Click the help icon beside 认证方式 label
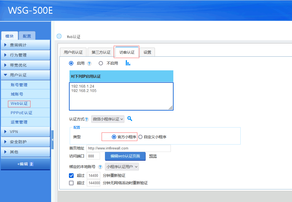Viewport: 292px width, 202px height. (87, 119)
